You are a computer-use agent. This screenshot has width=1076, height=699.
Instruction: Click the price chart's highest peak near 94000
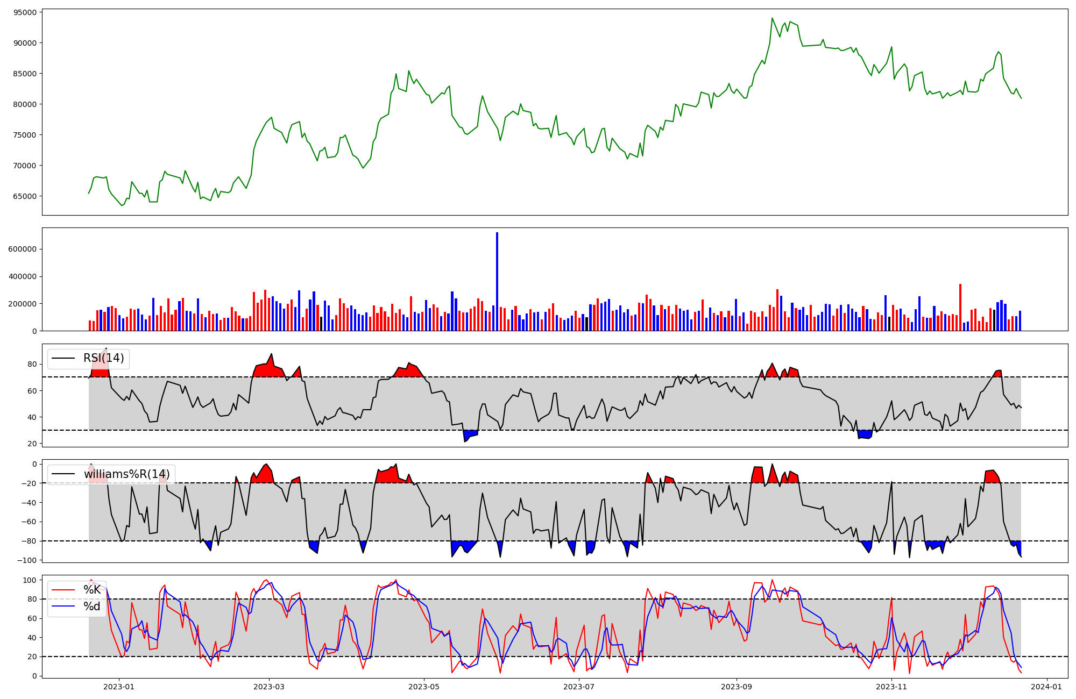772,18
